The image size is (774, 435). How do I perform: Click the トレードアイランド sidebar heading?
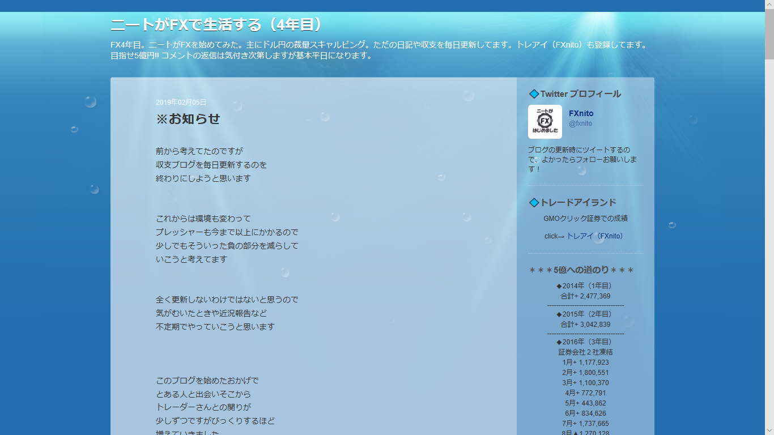pos(579,203)
